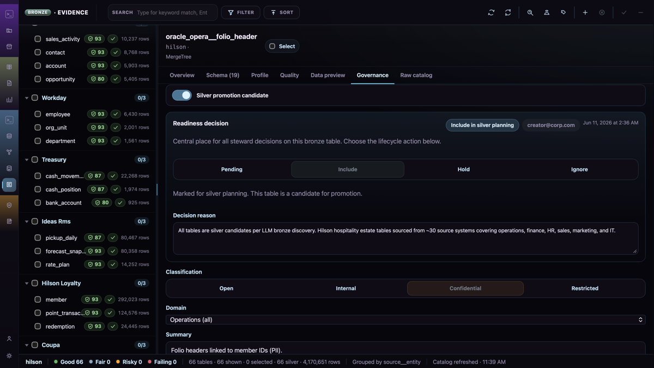The image size is (654, 368).
Task: Click the steward person toolbar icon
Action: pos(547,13)
